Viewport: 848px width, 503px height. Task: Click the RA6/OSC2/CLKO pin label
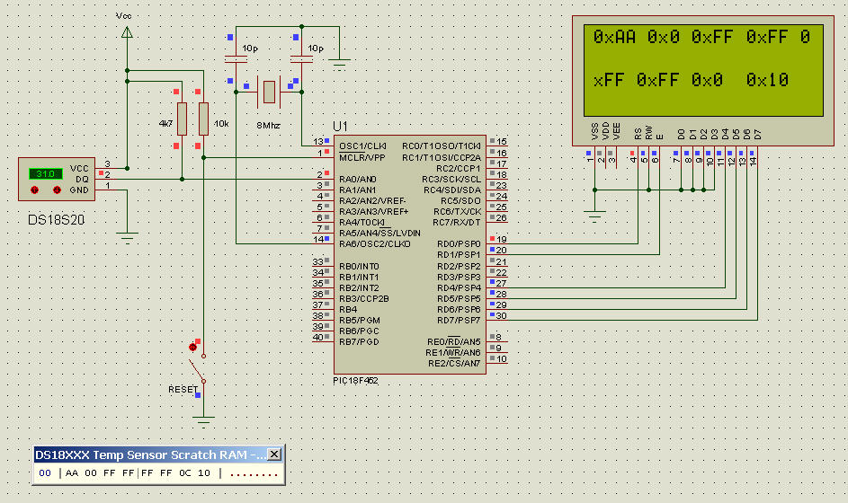pyautogui.click(x=375, y=244)
